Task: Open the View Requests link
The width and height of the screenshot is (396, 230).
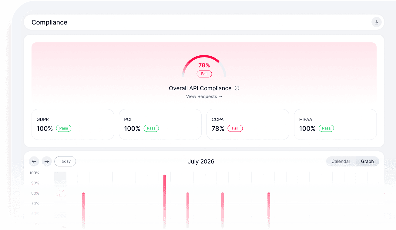Action: point(204,97)
